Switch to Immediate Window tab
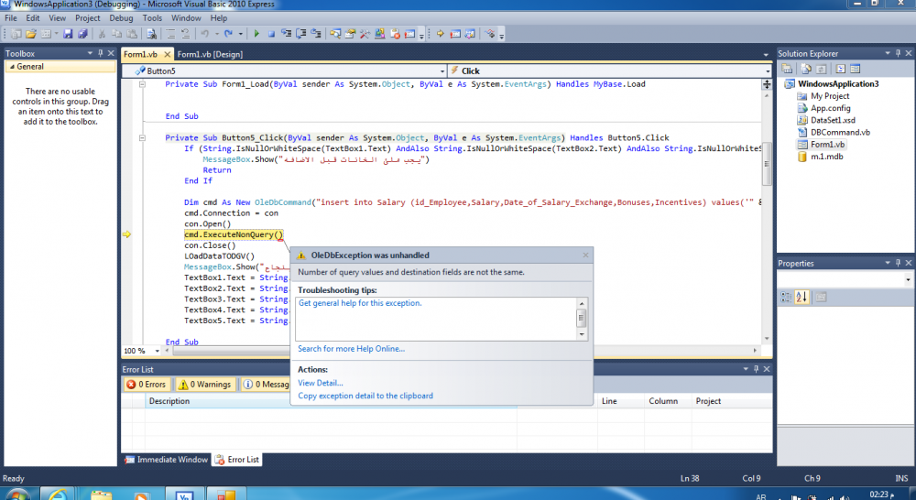The width and height of the screenshot is (916, 500). tap(167, 460)
